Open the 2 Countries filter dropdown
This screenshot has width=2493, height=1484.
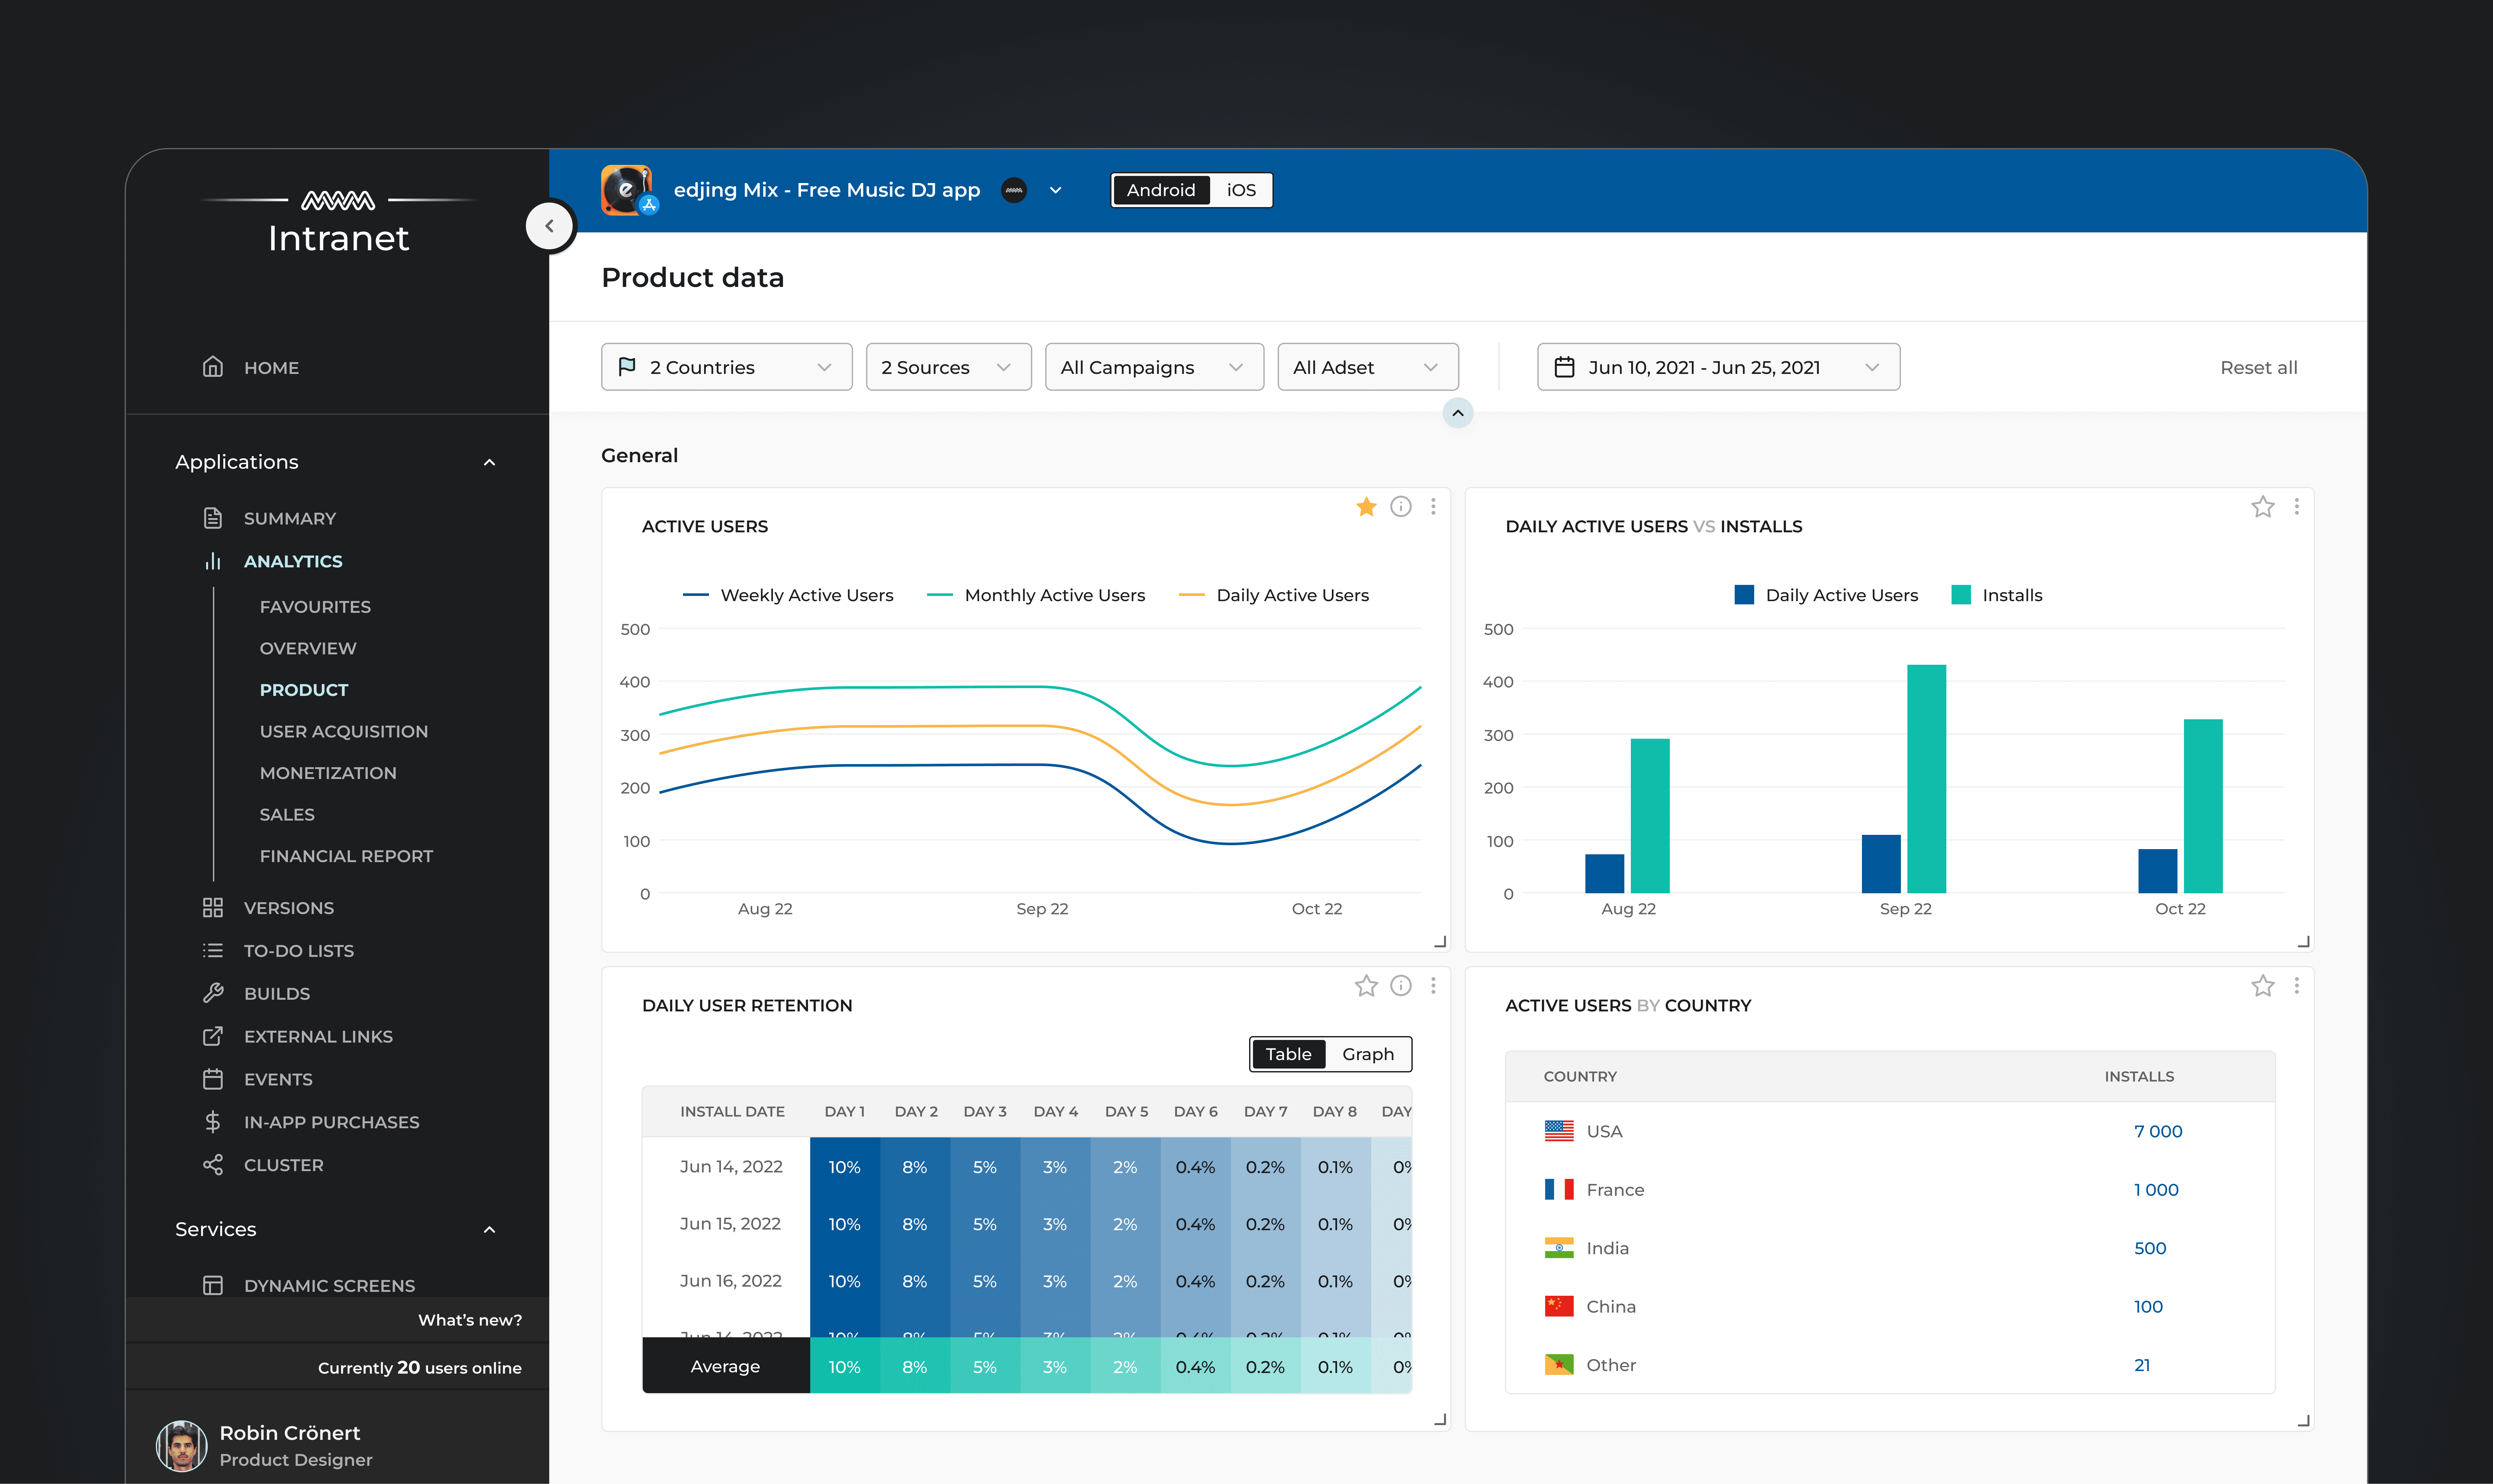click(726, 367)
